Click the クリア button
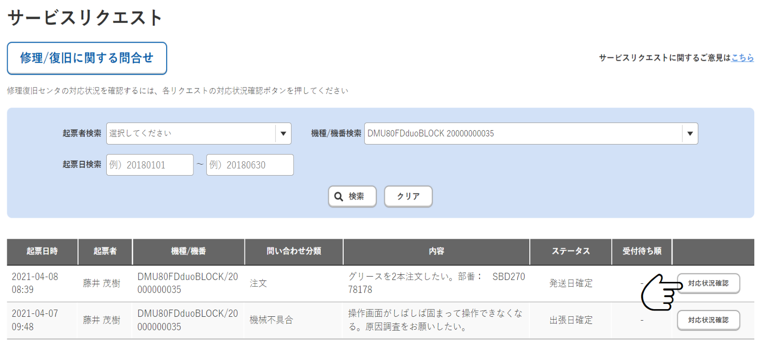The image size is (761, 345). (x=408, y=197)
